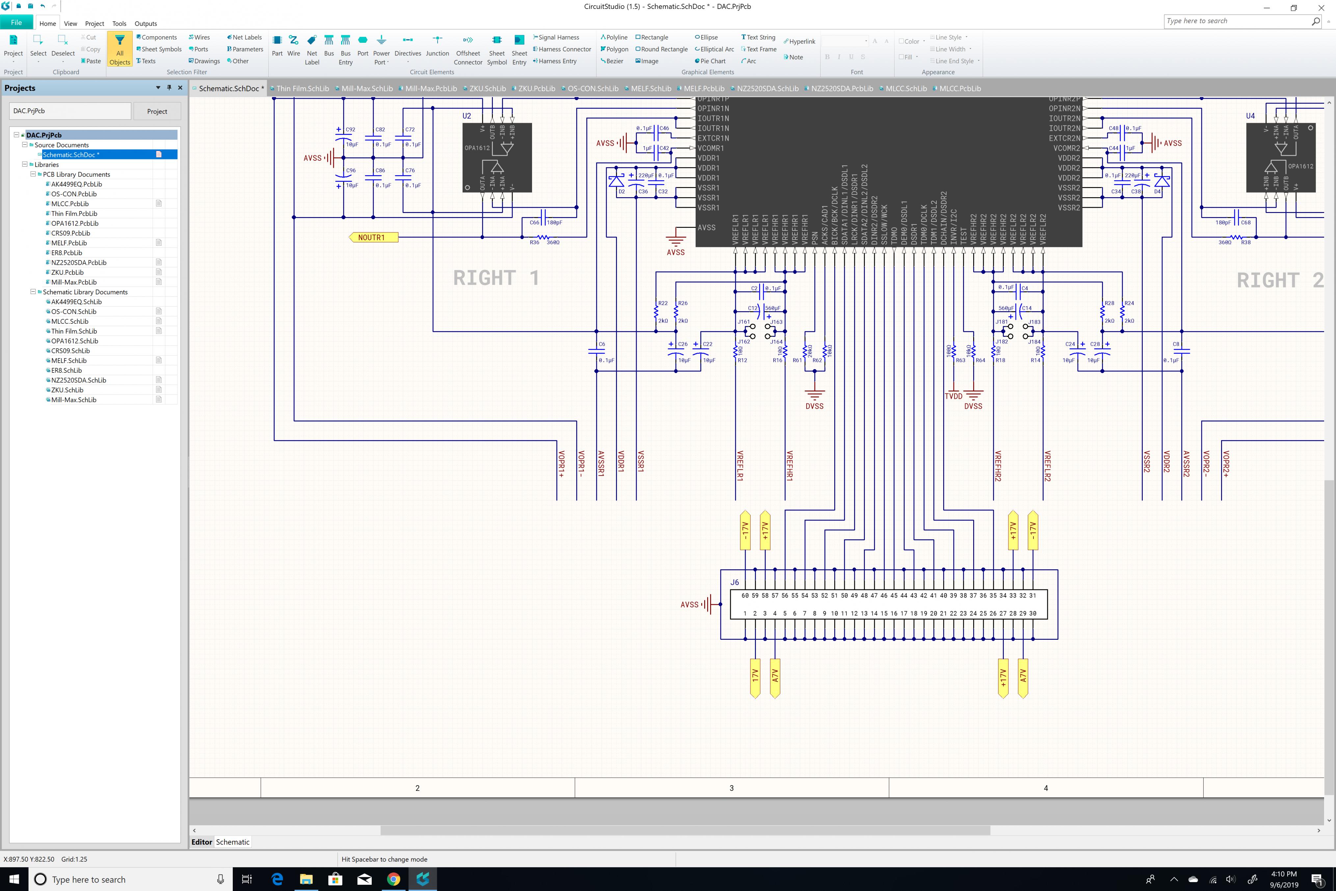Choose the Wire drawing tool

(x=294, y=46)
